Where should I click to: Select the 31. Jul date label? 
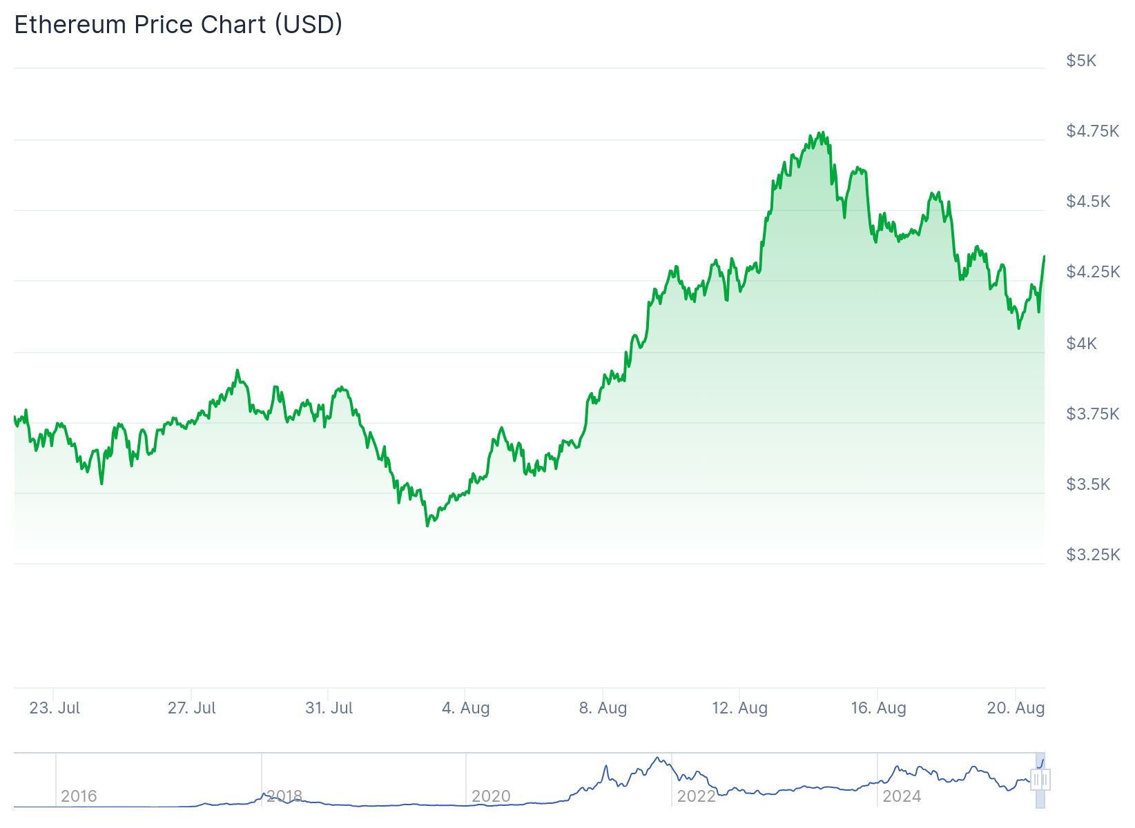[x=329, y=708]
